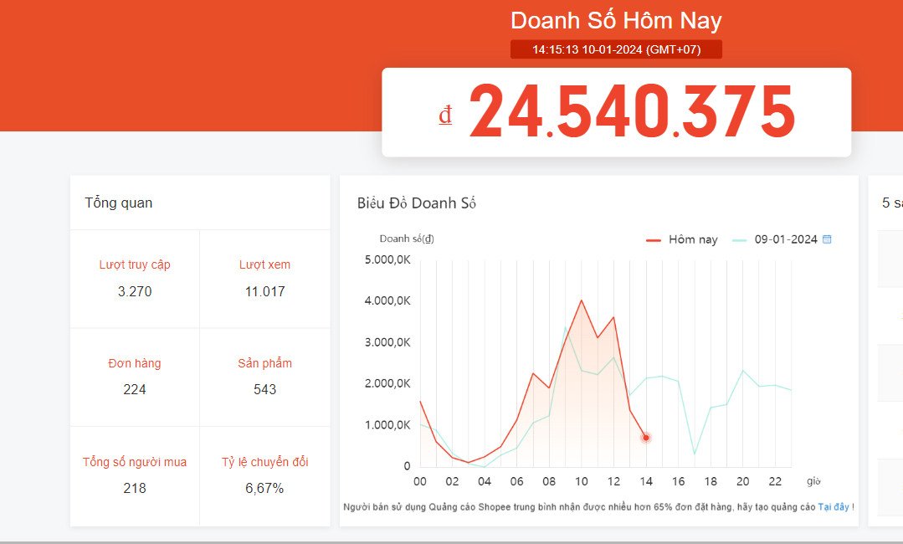Open the Tại đây advertising link
The image size is (903, 544).
point(833,507)
